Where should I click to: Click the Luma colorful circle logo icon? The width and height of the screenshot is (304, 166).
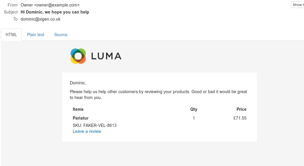click(78, 56)
